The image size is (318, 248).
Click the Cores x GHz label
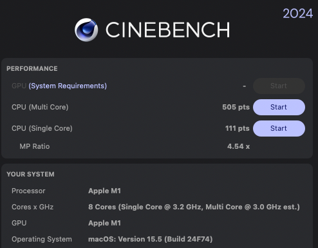(x=32, y=207)
